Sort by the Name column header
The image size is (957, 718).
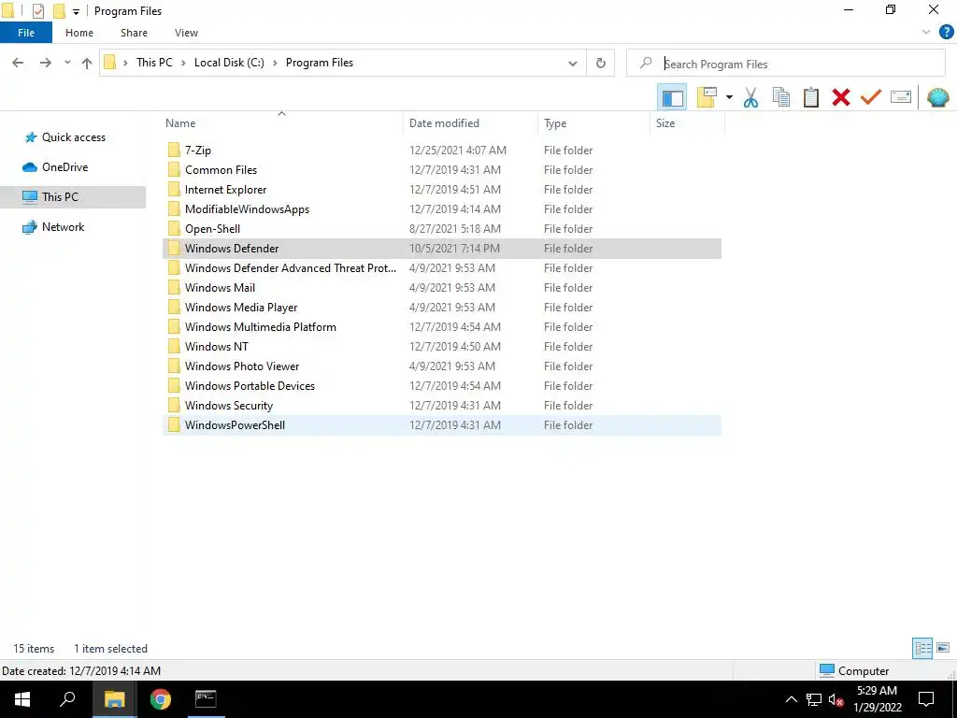coord(282,123)
